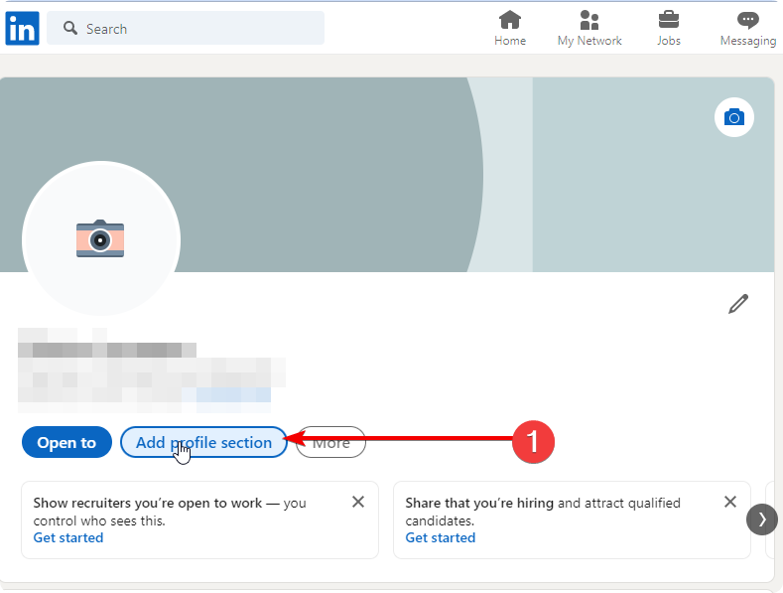Screen dimensions: 783x593
Task: Click the Open to button
Action: (66, 443)
